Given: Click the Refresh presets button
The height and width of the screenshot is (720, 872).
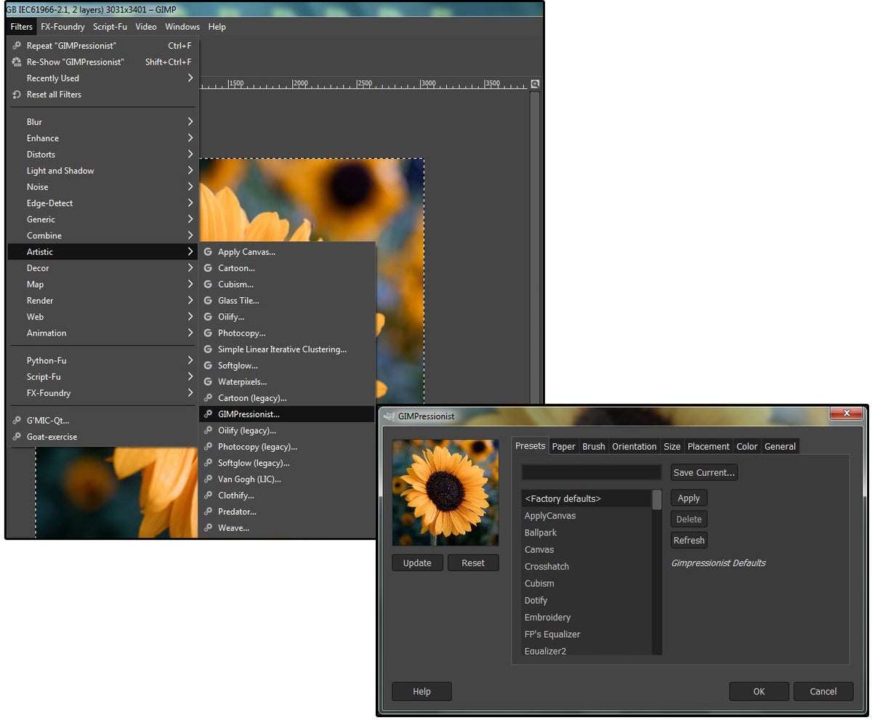Looking at the screenshot, I should click(x=689, y=540).
